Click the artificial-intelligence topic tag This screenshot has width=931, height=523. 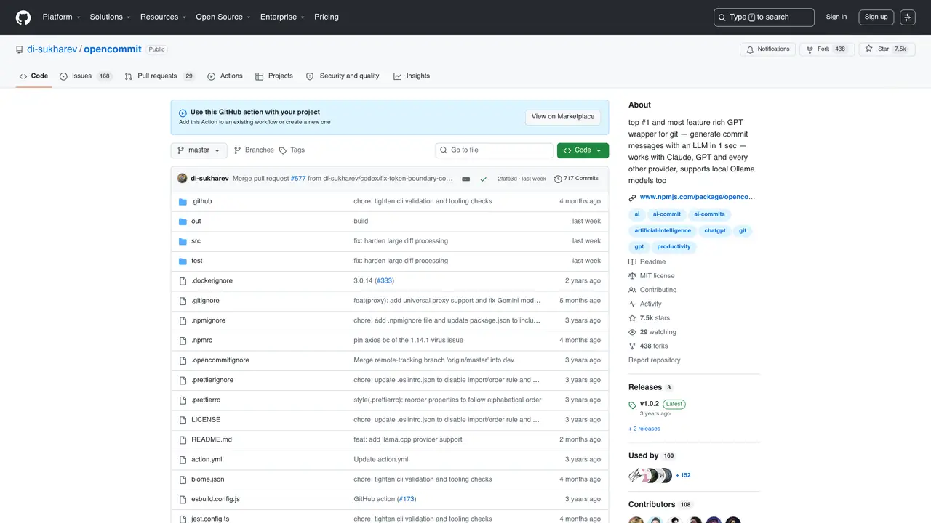point(663,230)
